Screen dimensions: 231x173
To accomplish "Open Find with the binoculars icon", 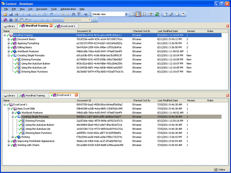I will [73, 14].
